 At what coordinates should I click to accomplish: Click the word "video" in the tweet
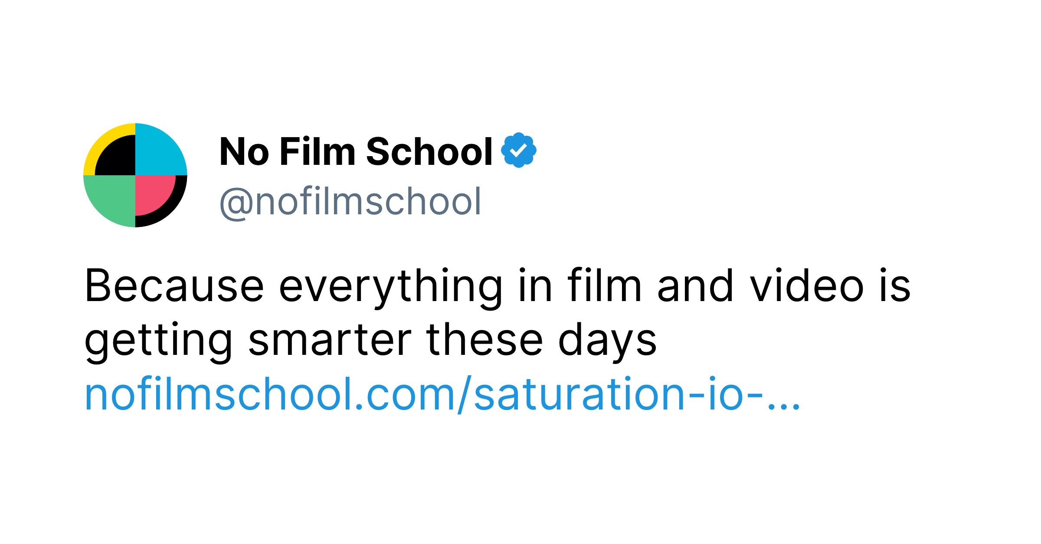(807, 285)
